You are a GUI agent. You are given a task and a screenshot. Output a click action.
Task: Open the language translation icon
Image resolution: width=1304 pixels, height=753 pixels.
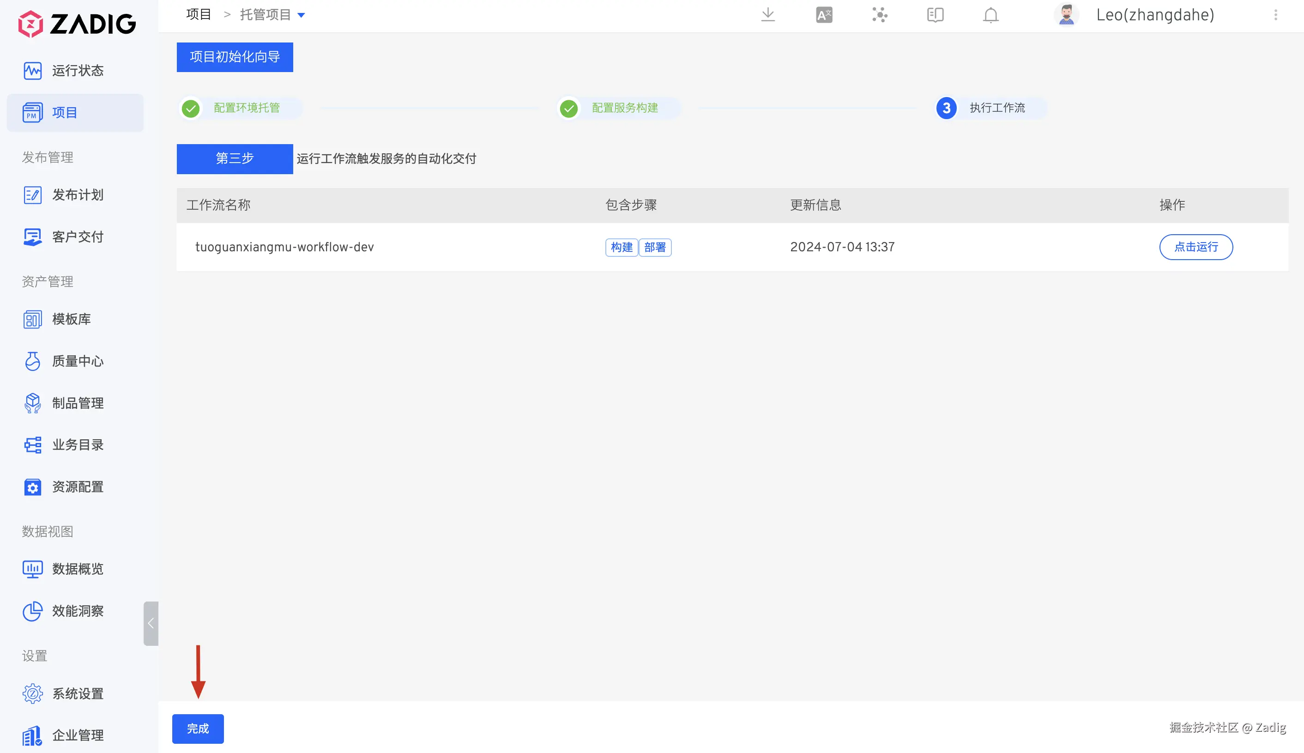point(824,15)
